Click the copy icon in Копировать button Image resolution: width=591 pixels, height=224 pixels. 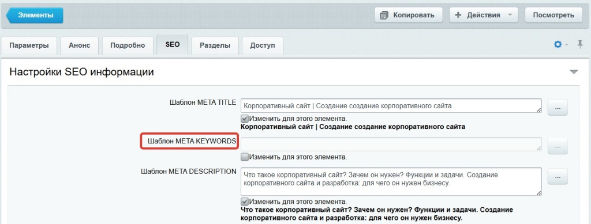tap(384, 16)
